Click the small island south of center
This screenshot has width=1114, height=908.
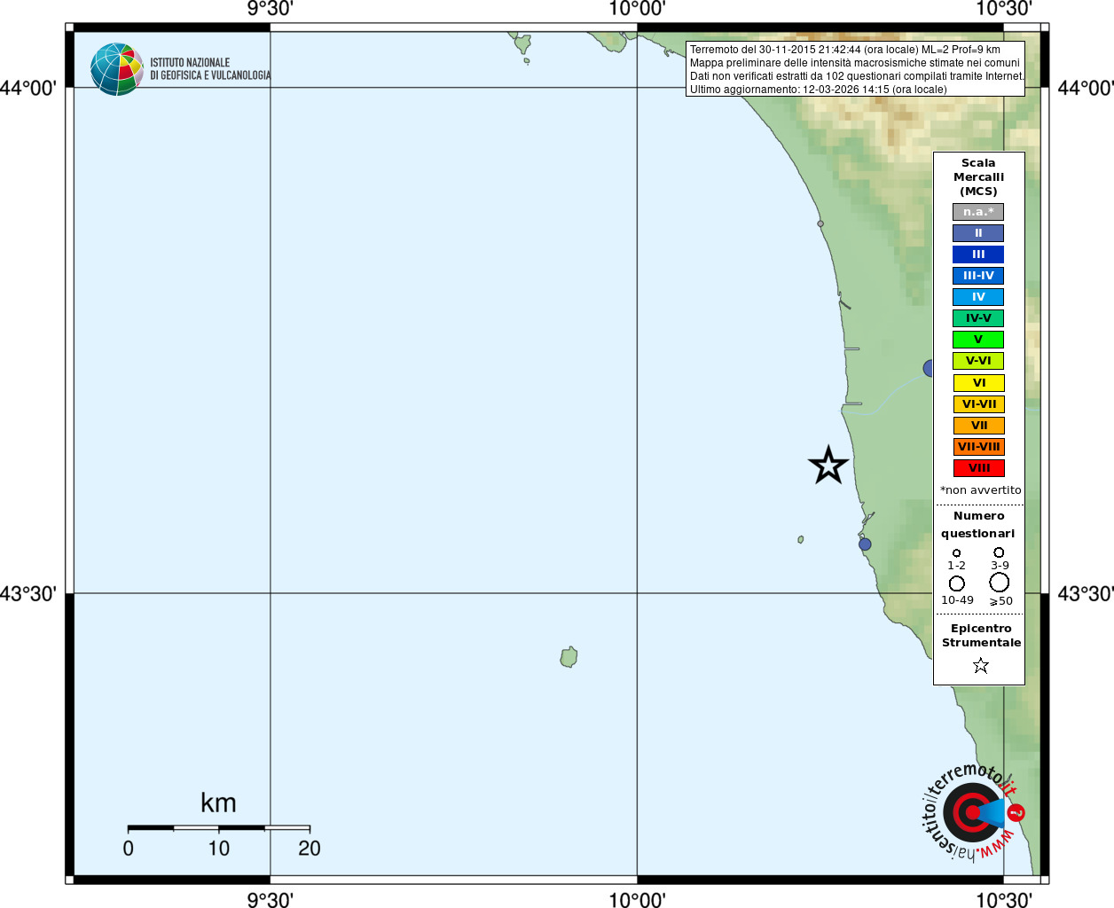click(569, 657)
